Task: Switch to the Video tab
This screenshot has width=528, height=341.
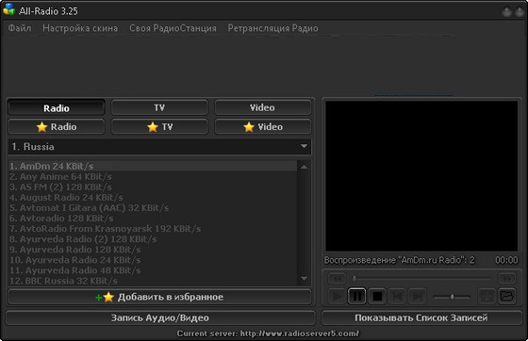Action: coord(263,107)
